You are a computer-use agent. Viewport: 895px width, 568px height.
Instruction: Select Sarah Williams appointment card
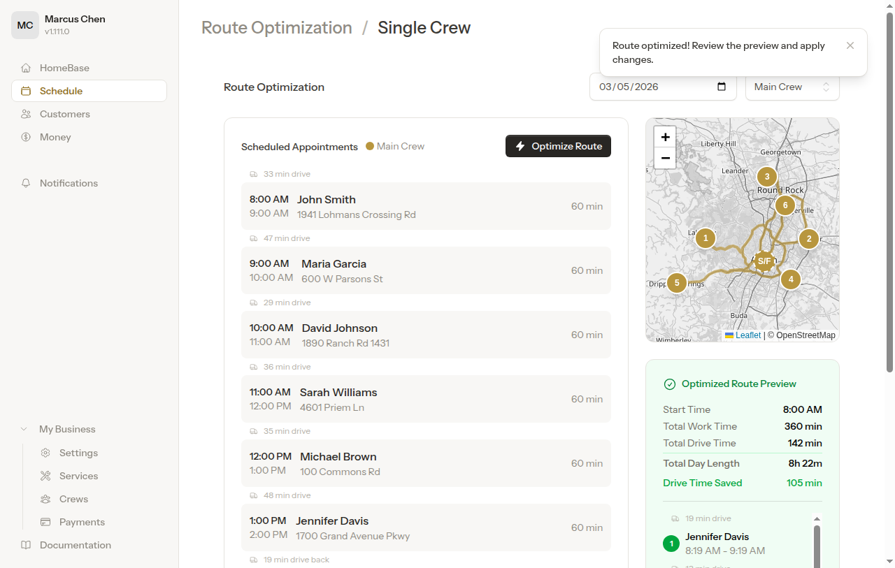pos(426,399)
